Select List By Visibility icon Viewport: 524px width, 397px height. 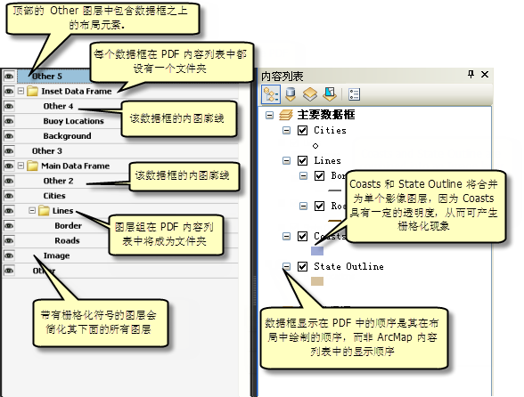point(310,94)
